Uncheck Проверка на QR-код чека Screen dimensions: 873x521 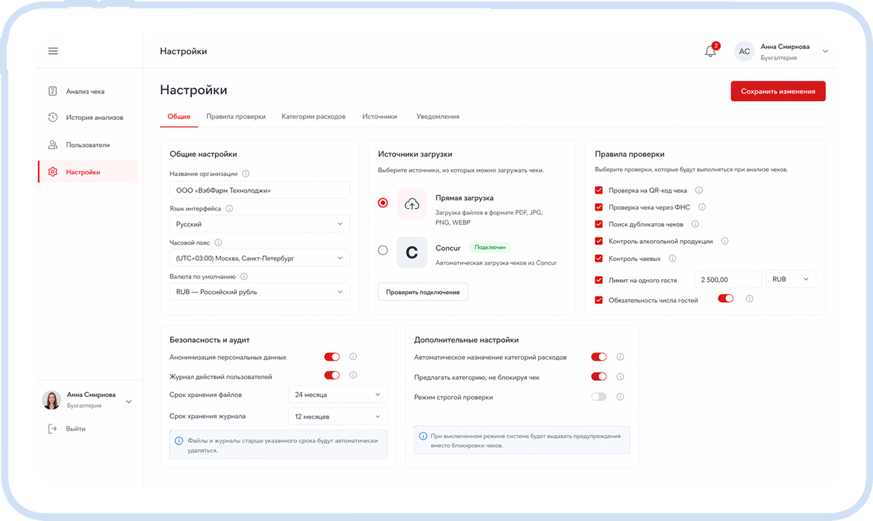pos(599,190)
